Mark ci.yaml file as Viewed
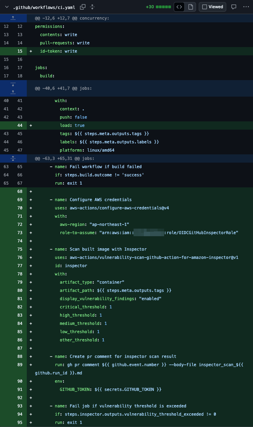The height and width of the screenshot is (427, 253). click(212, 7)
